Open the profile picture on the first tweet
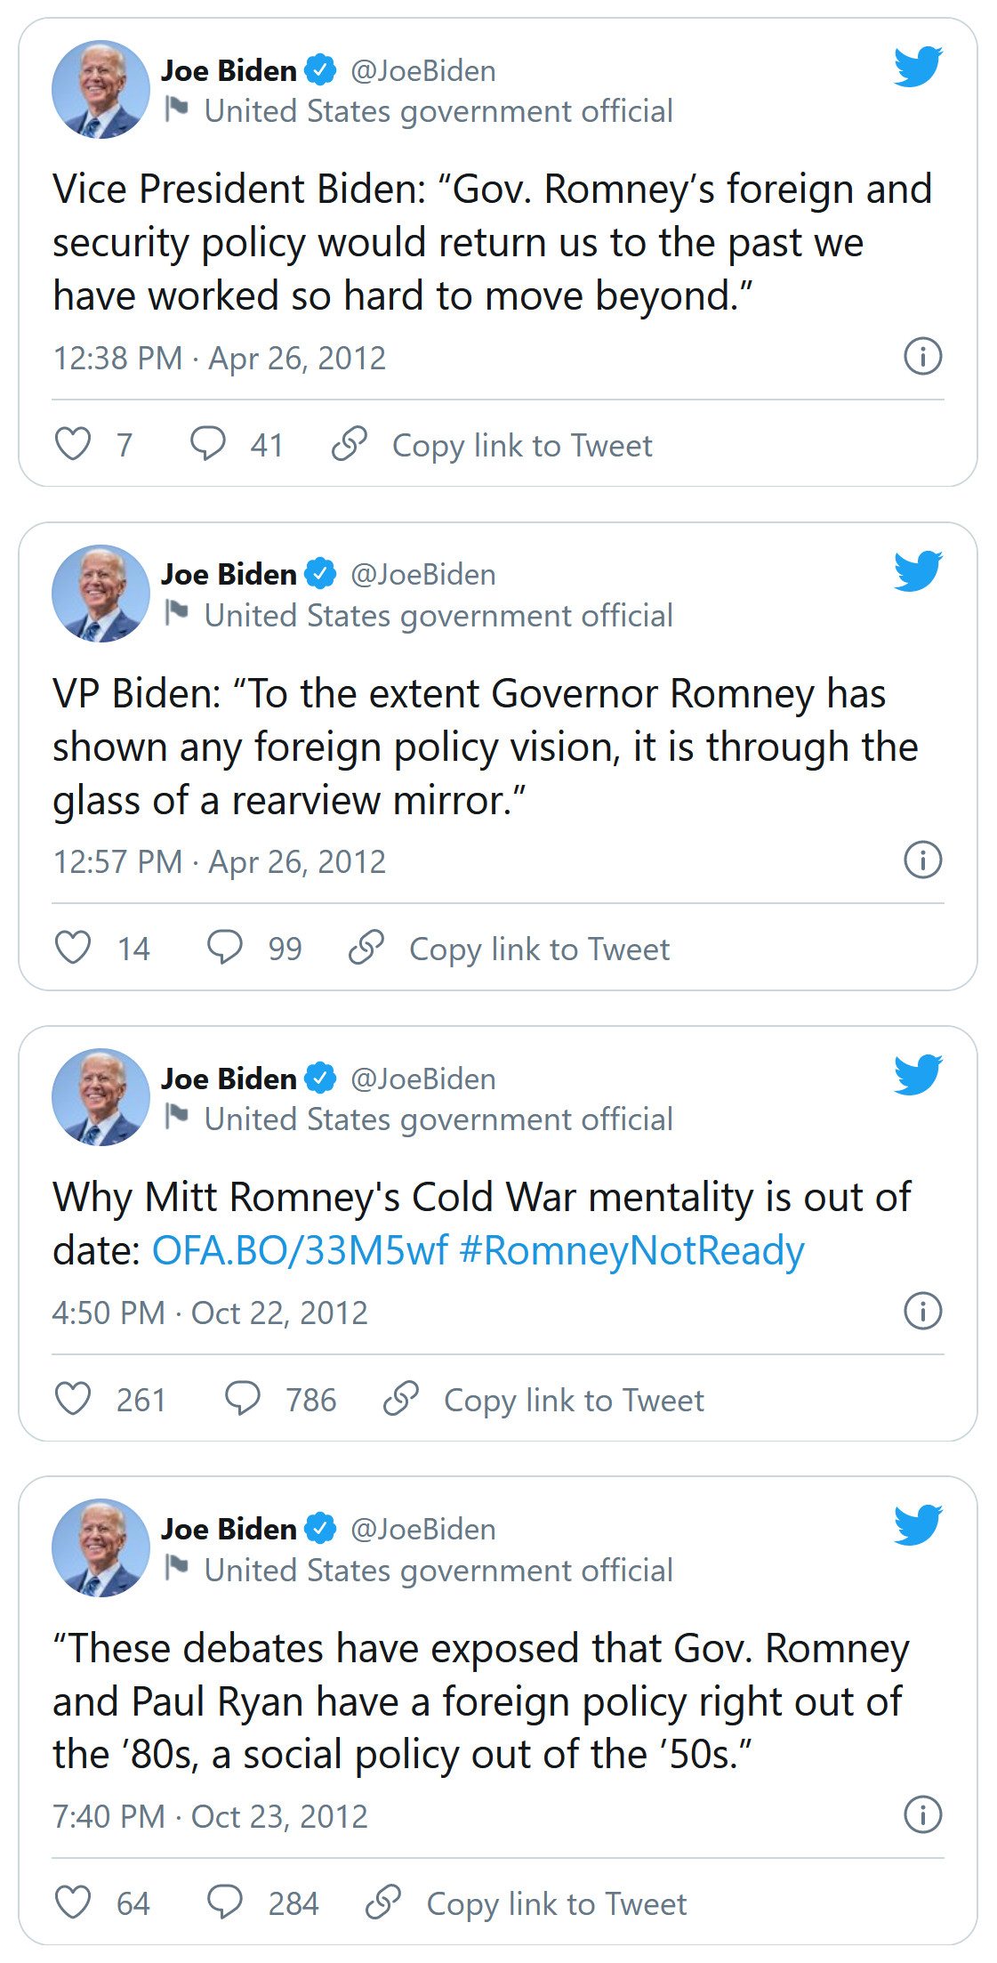The height and width of the screenshot is (1963, 997). [101, 90]
